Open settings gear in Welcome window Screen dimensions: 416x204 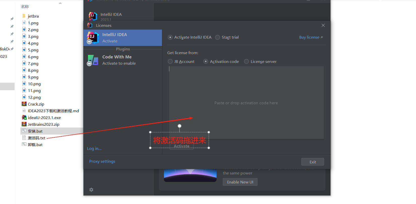coord(91,190)
